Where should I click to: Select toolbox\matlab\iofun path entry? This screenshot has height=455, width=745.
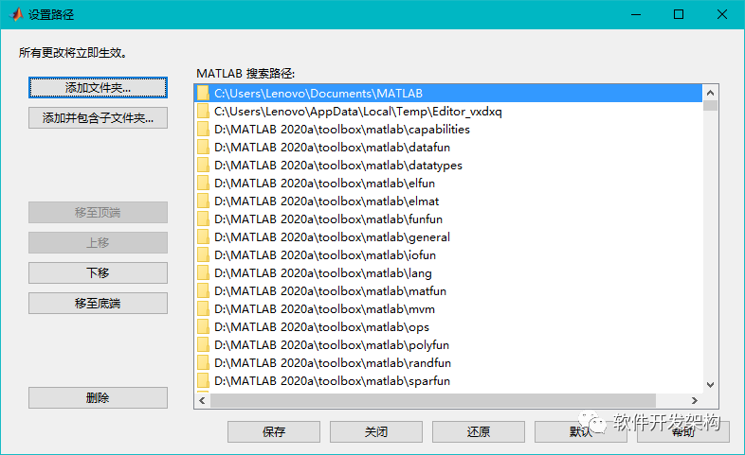point(448,255)
